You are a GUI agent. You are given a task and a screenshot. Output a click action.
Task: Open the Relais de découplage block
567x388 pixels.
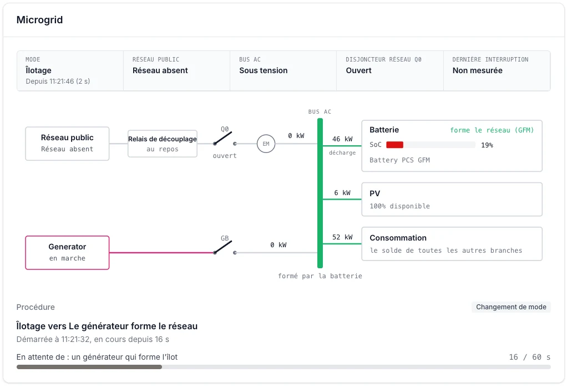point(163,144)
